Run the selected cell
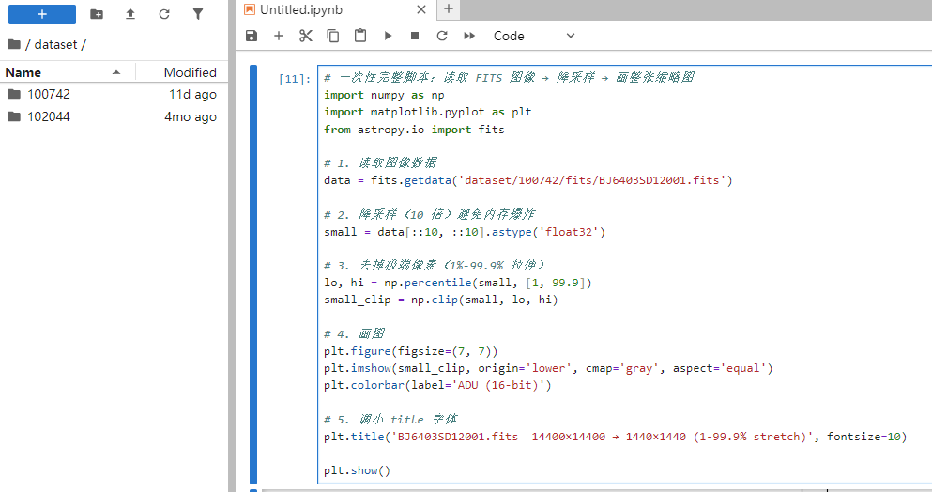 coord(388,36)
